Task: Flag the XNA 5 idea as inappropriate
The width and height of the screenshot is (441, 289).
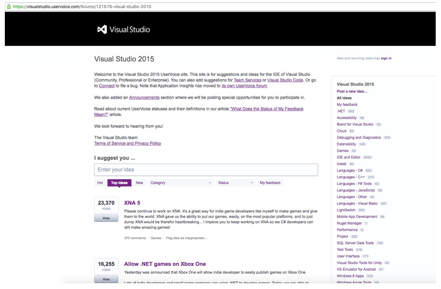Action: pyautogui.click(x=188, y=238)
